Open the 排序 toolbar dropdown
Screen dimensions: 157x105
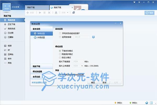click(x=65, y=13)
